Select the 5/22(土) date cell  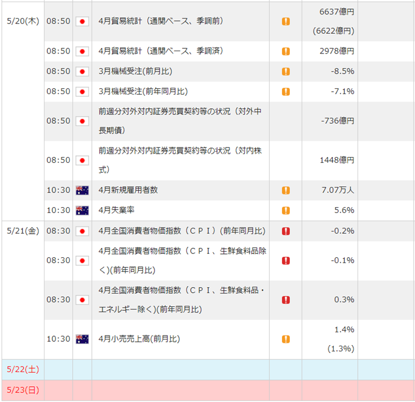(x=23, y=369)
